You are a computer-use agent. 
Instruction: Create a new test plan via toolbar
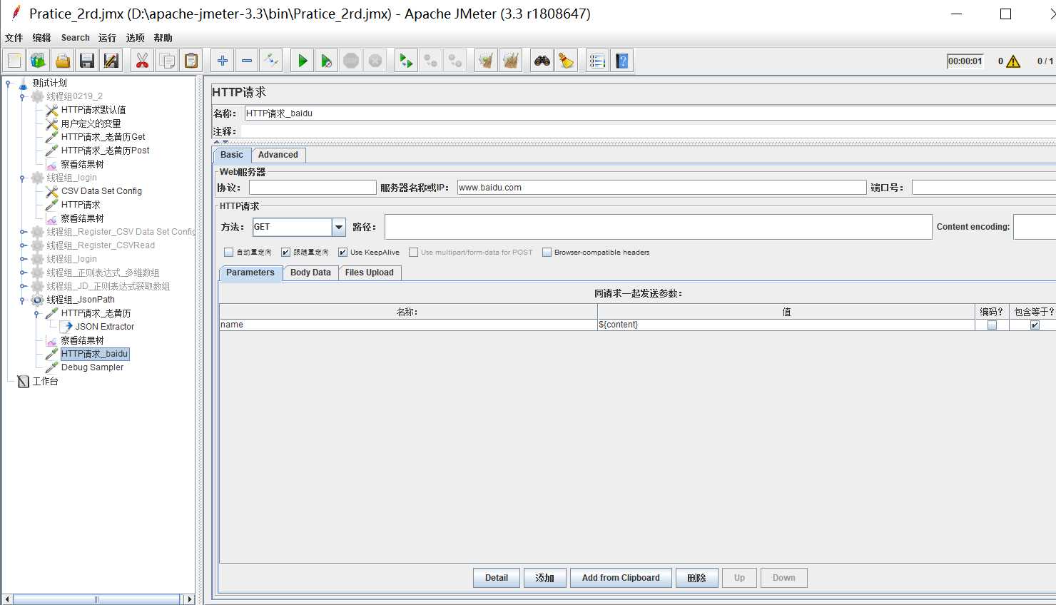coord(14,61)
